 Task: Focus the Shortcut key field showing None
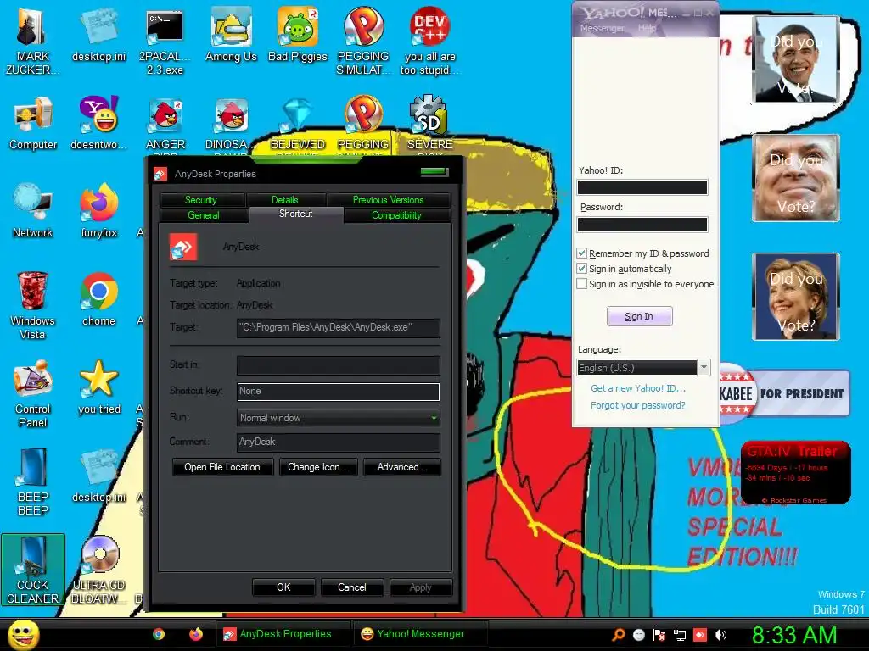[338, 392]
